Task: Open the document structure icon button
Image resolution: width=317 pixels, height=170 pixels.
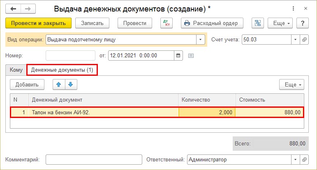Action: [257, 23]
